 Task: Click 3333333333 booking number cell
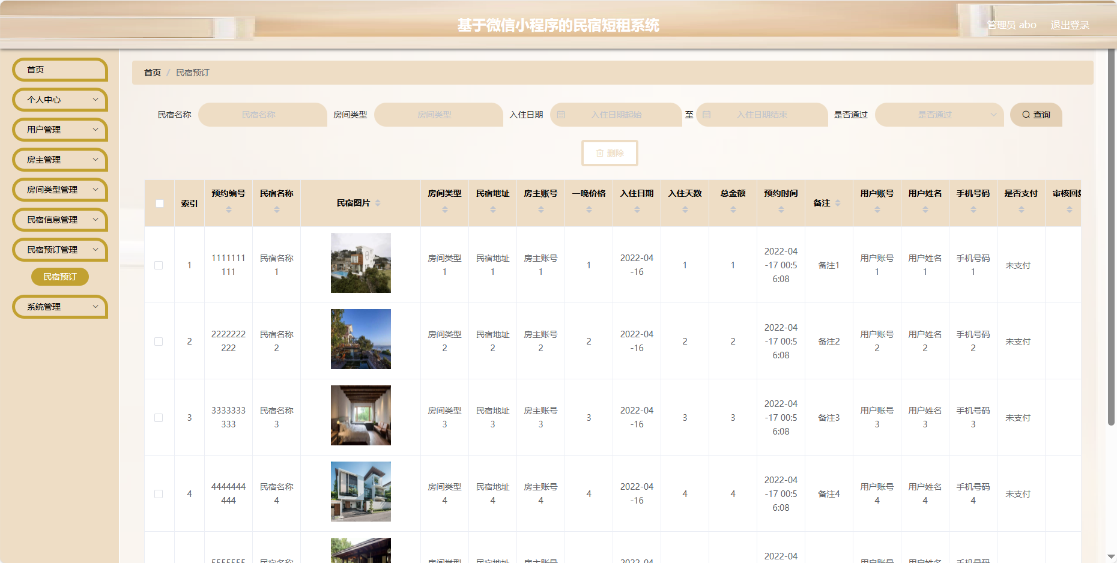point(228,417)
